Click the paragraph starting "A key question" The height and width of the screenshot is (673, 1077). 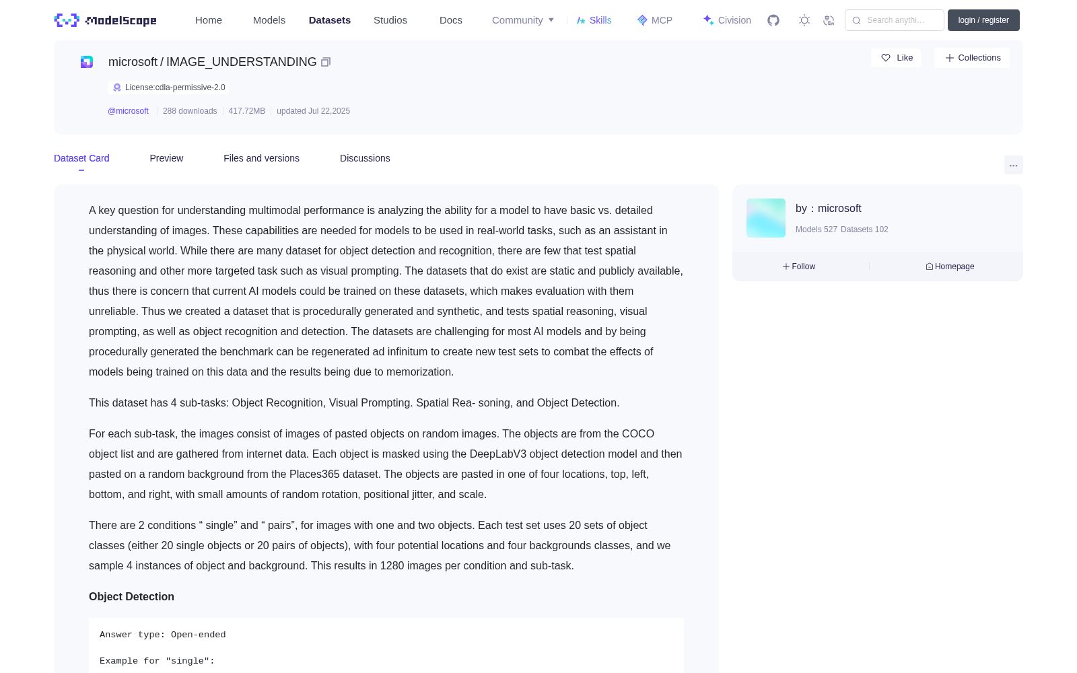click(x=386, y=291)
